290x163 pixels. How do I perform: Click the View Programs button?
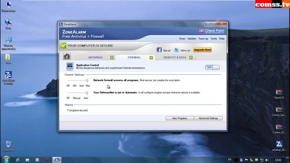(x=179, y=118)
